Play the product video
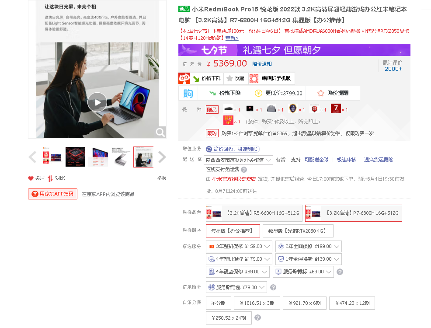 97,102
